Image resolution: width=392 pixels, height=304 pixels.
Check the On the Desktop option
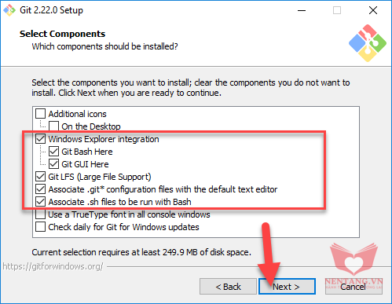53,126
